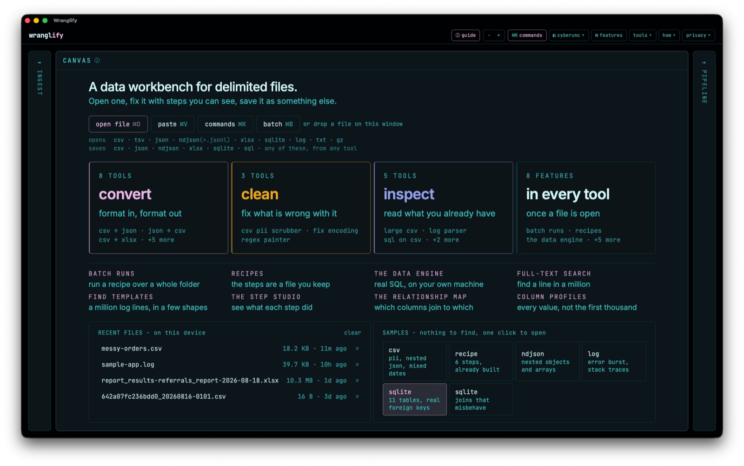Clear the recent files list
Image resolution: width=744 pixels, height=466 pixels.
point(352,333)
